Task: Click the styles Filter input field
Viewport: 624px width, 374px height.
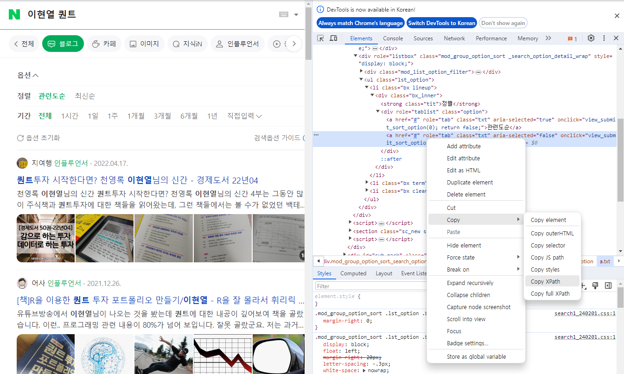Action: click(x=370, y=286)
